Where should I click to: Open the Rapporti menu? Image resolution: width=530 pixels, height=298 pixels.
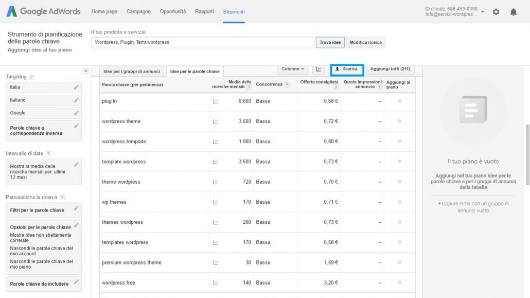pos(204,11)
